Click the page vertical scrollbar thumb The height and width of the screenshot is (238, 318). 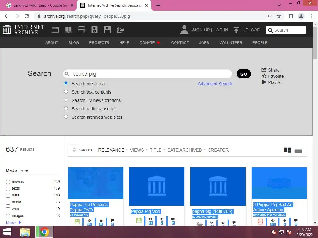[x=315, y=43]
